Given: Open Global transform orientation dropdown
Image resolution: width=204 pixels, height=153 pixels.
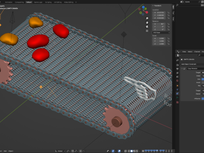Looking at the screenshot, I should [60, 151].
